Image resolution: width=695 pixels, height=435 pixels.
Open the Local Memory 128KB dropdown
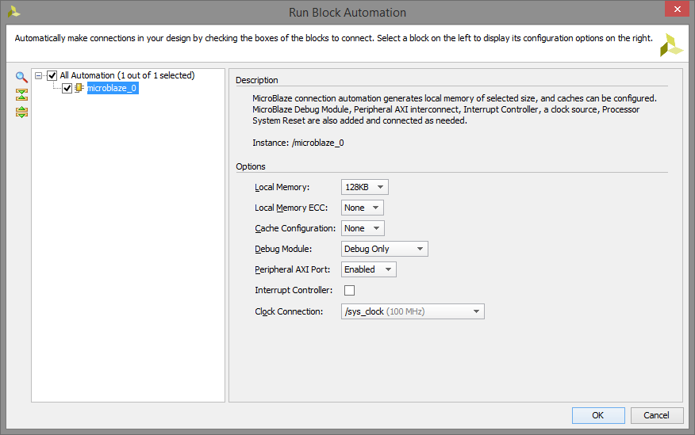364,187
